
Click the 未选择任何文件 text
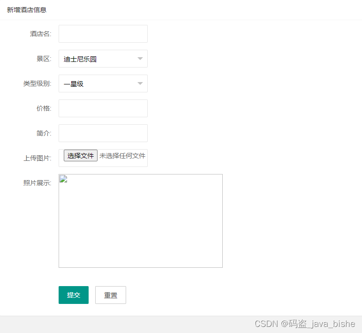tap(122, 156)
